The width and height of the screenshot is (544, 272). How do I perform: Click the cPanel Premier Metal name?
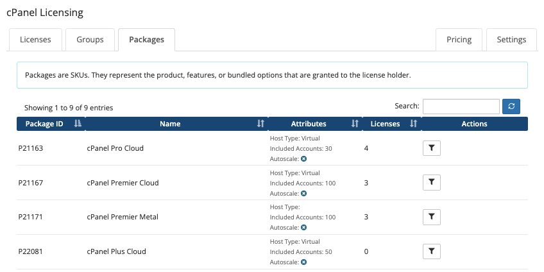point(123,217)
